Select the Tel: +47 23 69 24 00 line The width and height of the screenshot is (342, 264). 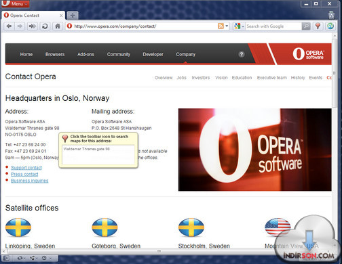click(x=25, y=145)
